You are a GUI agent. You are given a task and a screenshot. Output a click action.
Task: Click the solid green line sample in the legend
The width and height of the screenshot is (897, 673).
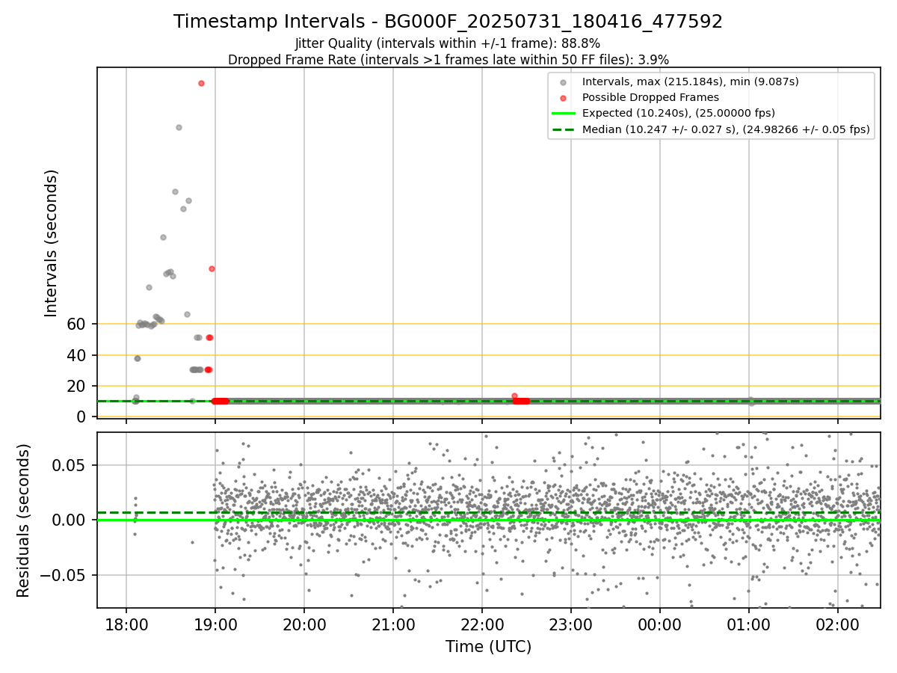pyautogui.click(x=563, y=113)
